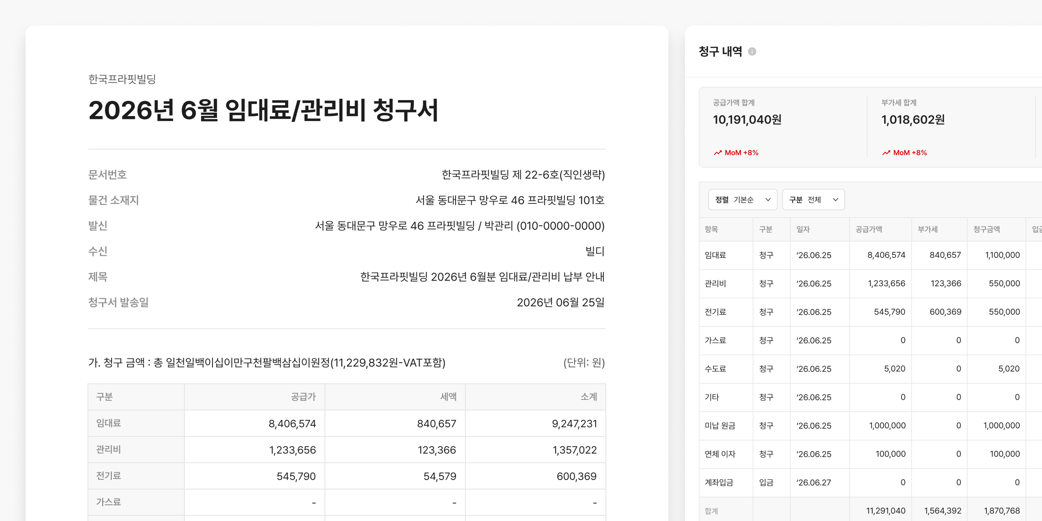The width and height of the screenshot is (1042, 521).
Task: Select the 가스료 row in 청구 내역 table
Action: tap(870, 340)
